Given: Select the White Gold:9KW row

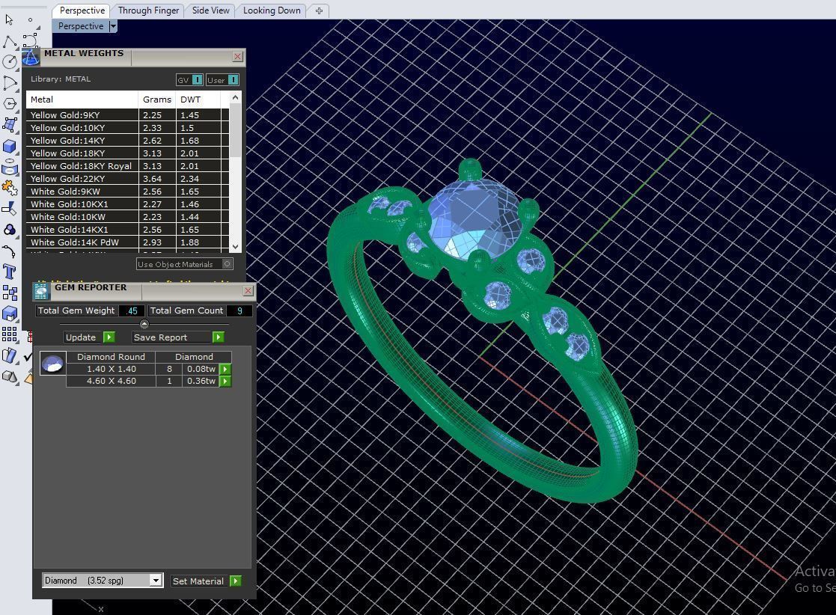Looking at the screenshot, I should (x=127, y=192).
